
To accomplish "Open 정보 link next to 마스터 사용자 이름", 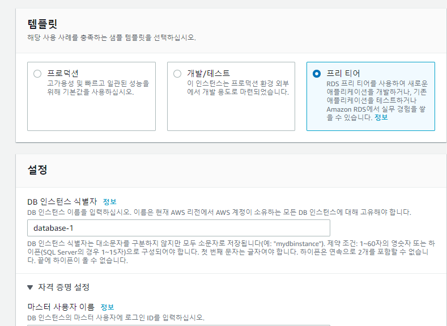I will pos(108,307).
